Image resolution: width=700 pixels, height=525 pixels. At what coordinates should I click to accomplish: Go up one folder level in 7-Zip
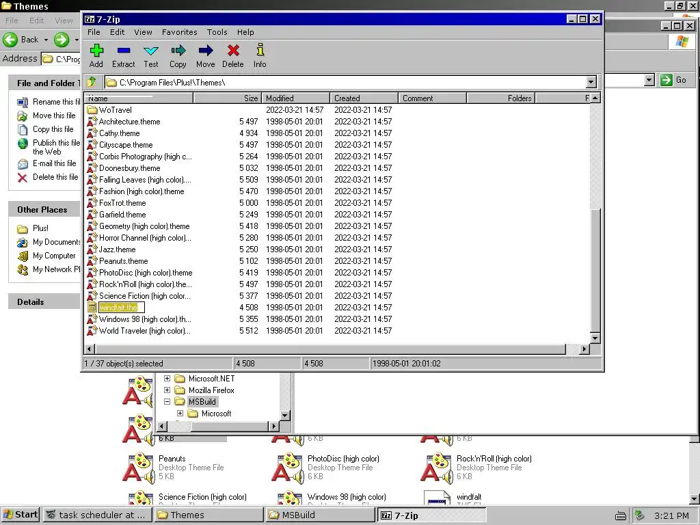(x=92, y=82)
